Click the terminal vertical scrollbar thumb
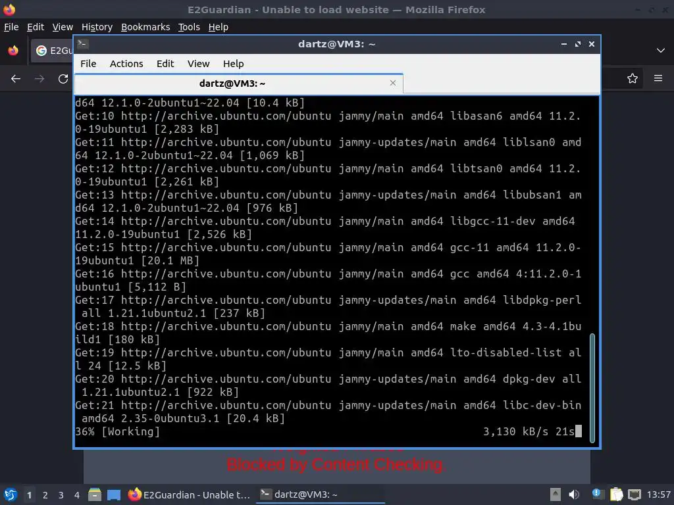The width and height of the screenshot is (674, 505). 592,388
